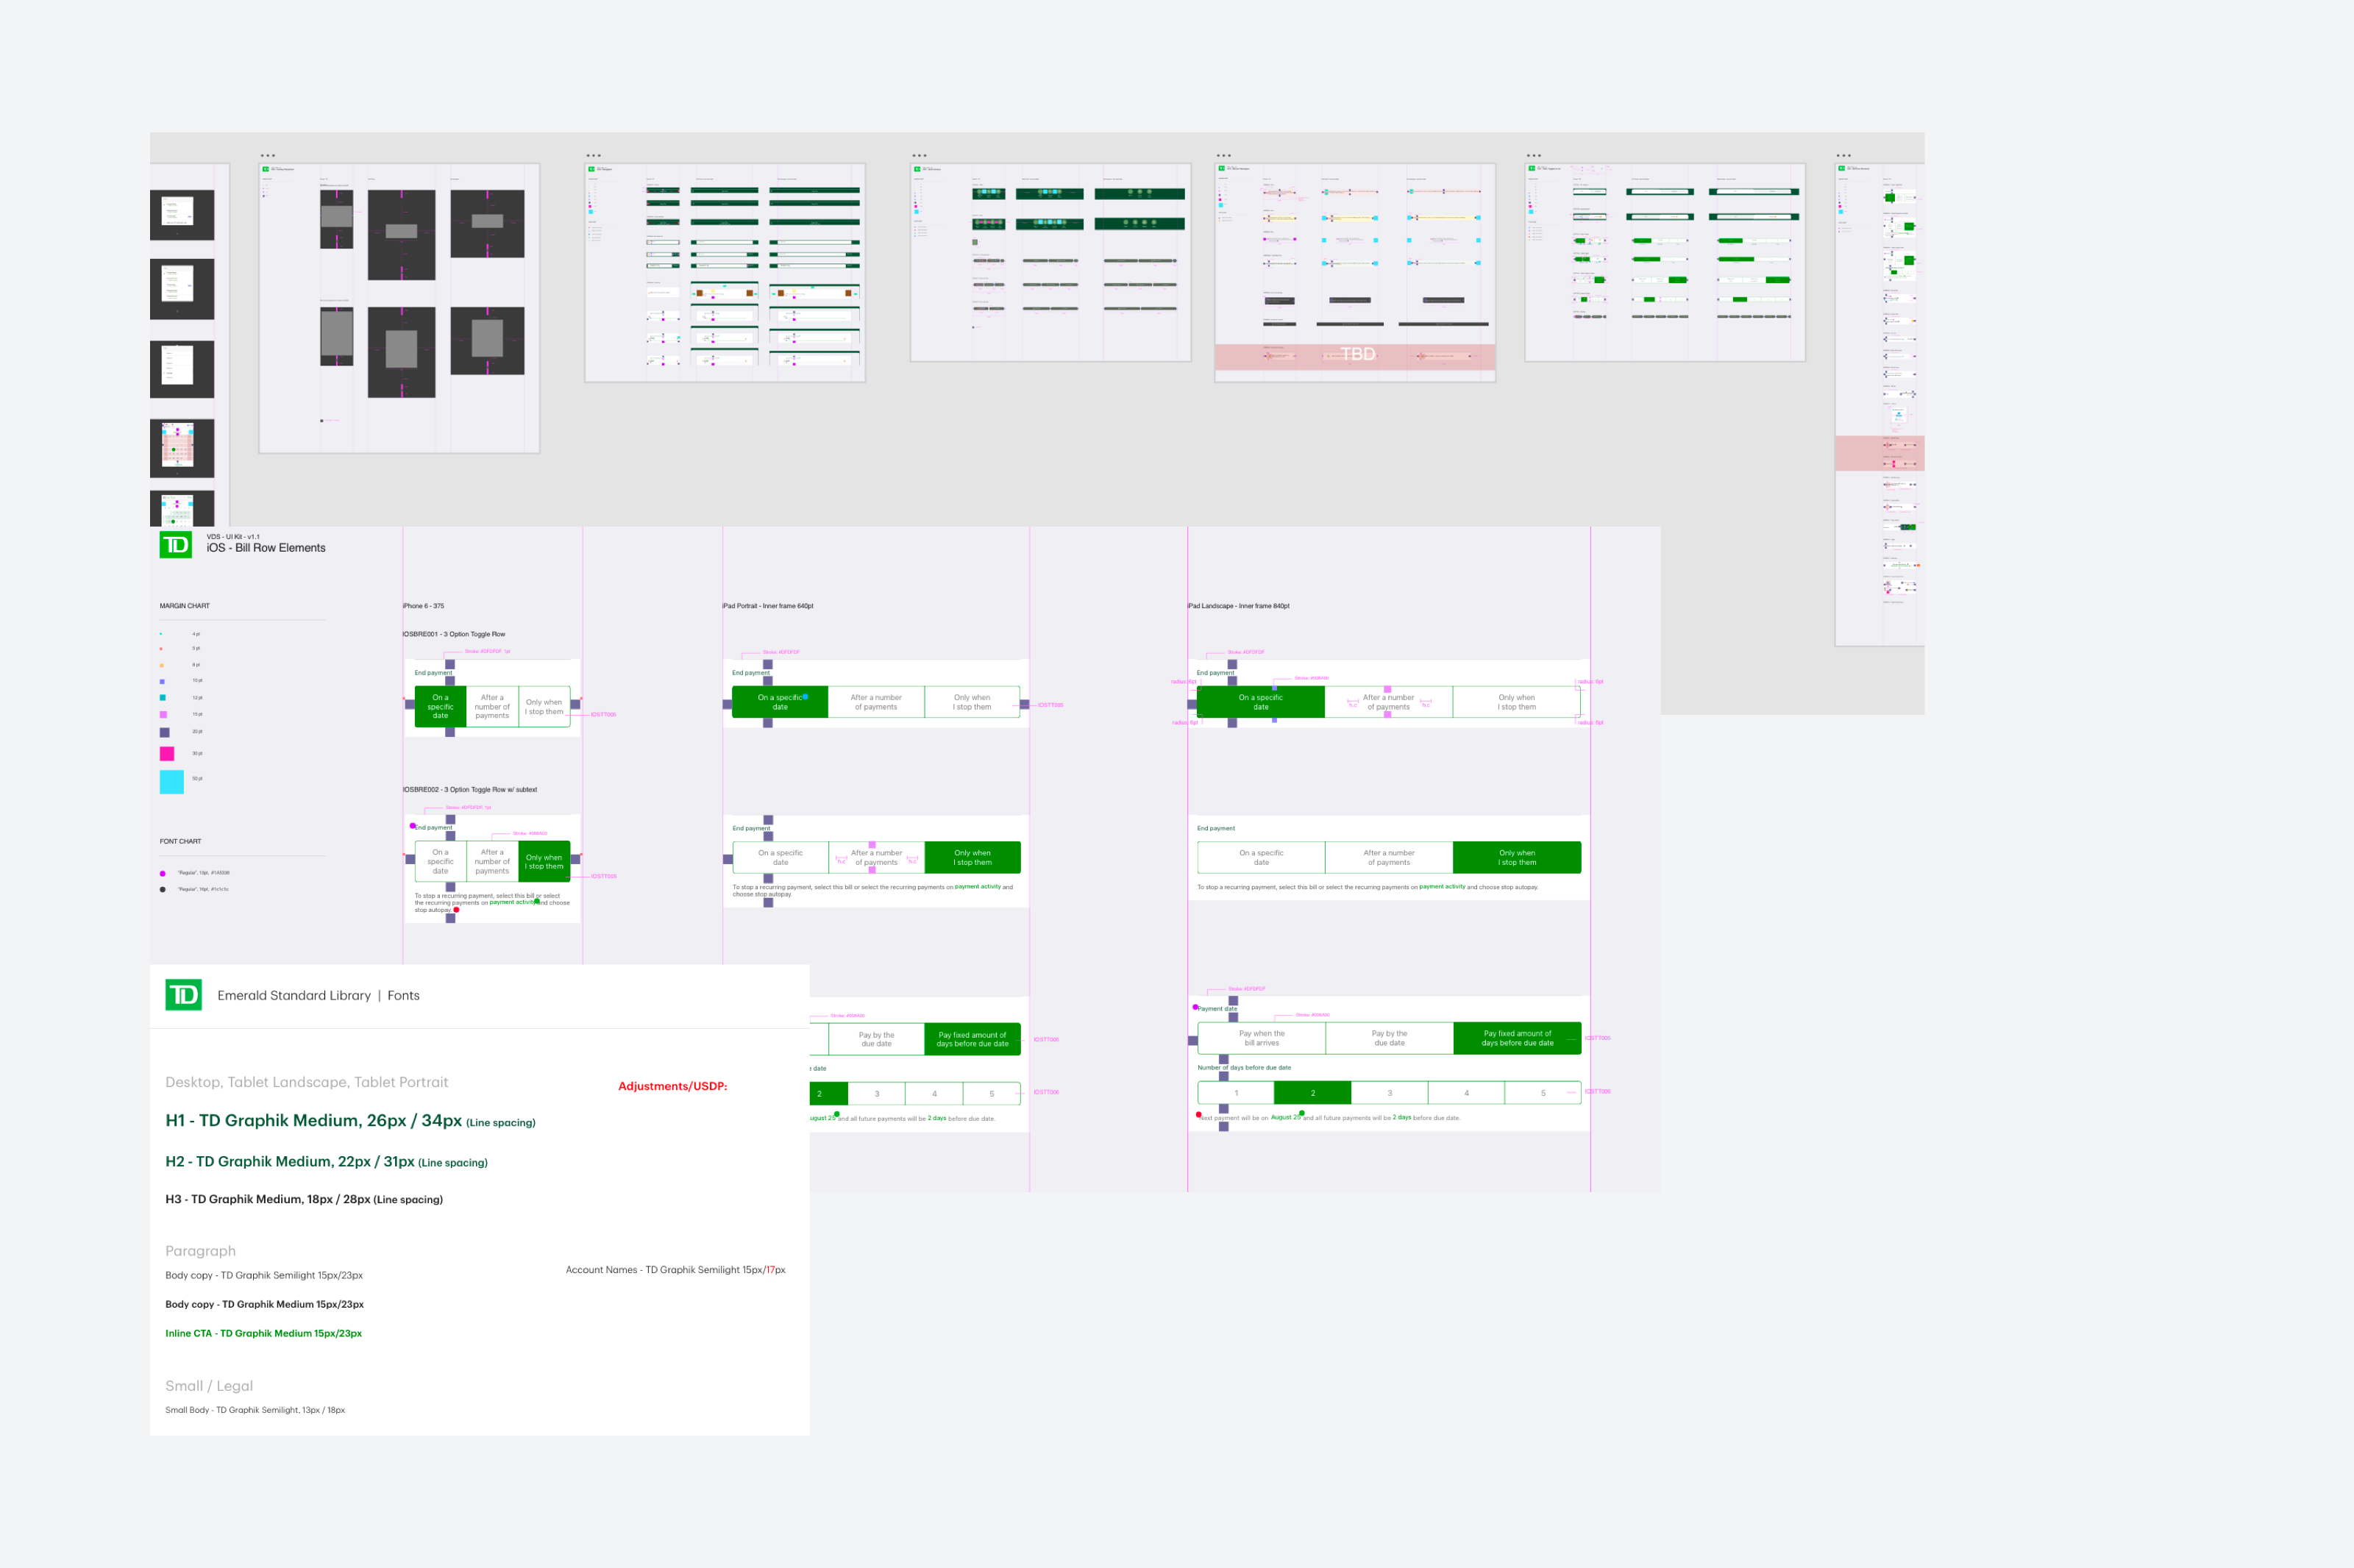This screenshot has height=1568, width=2354.
Task: Open three-dot menu above the TBD artboard
Action: click(x=1223, y=156)
